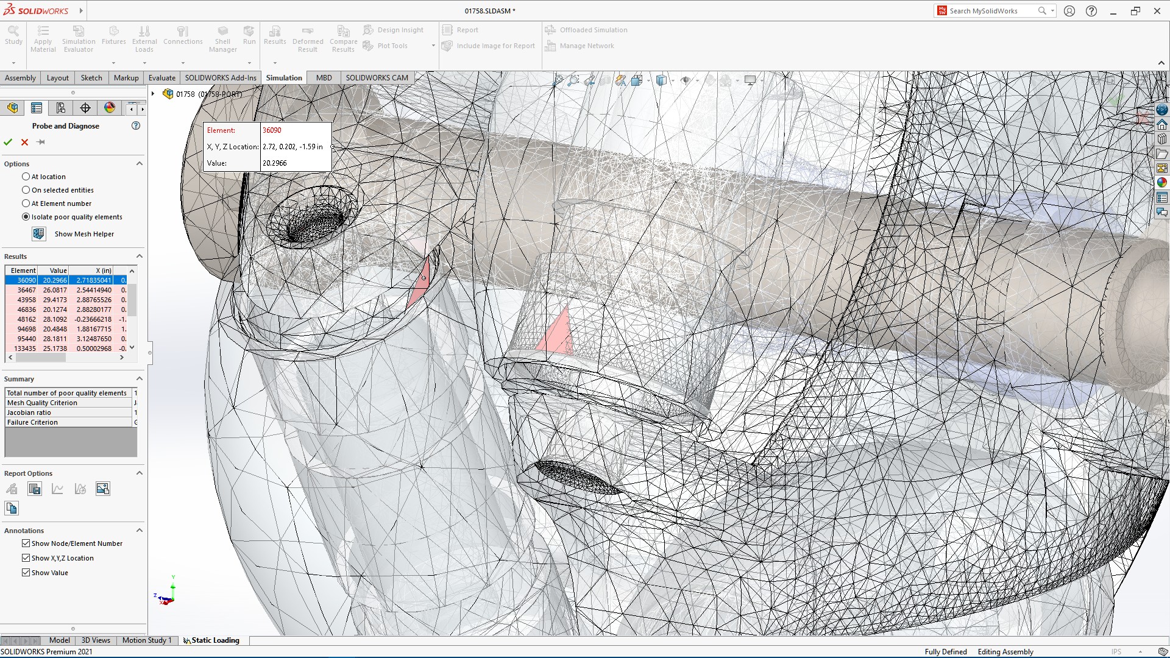The width and height of the screenshot is (1170, 658).
Task: Enable the At location option
Action: click(x=26, y=176)
